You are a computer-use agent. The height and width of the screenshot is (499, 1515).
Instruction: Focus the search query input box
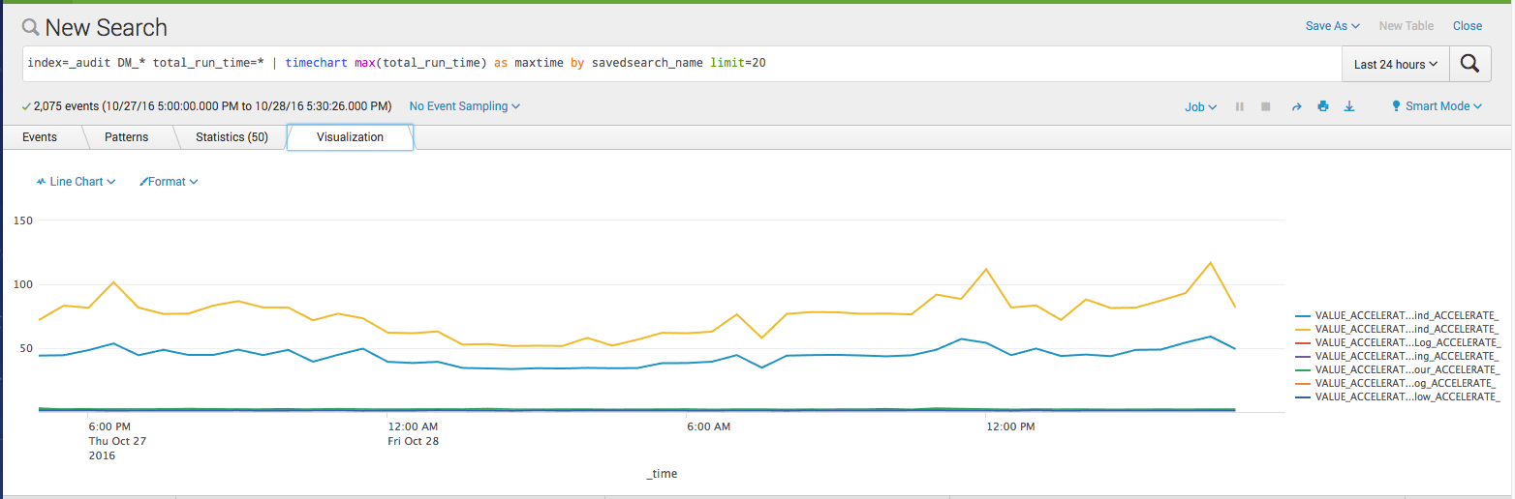[682, 64]
